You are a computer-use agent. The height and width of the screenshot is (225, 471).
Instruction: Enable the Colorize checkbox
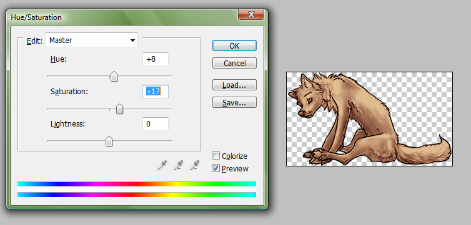click(x=216, y=156)
